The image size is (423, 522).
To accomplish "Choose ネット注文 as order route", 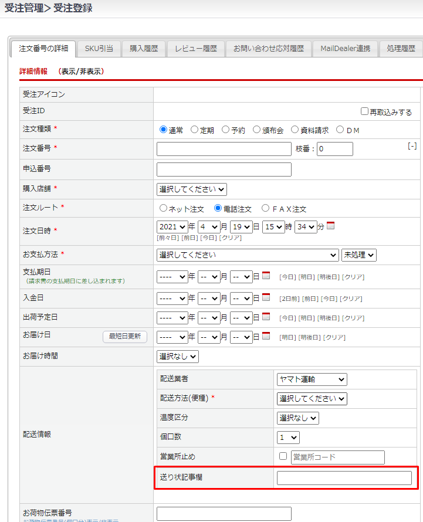I will click(163, 208).
